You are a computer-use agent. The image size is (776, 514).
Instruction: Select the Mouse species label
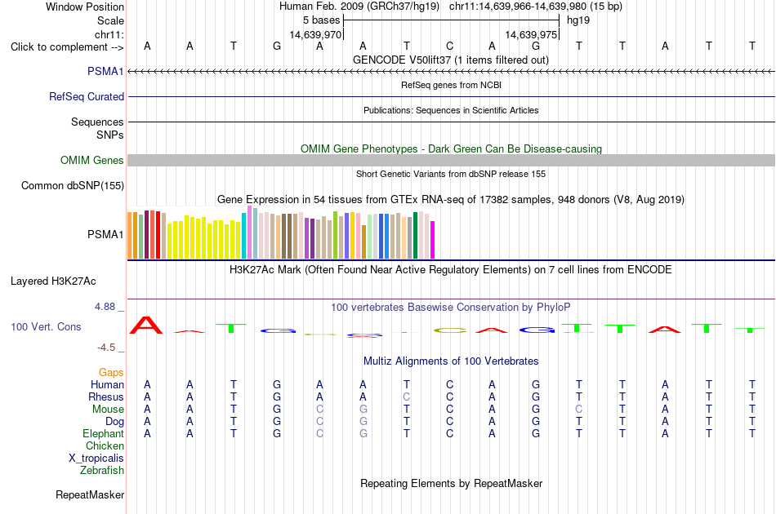click(108, 410)
